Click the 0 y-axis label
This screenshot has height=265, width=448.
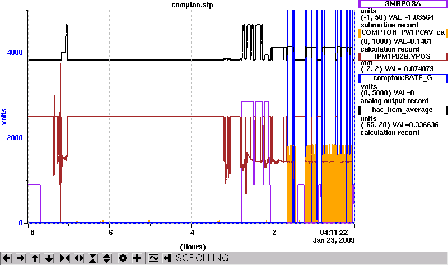[x=21, y=222]
